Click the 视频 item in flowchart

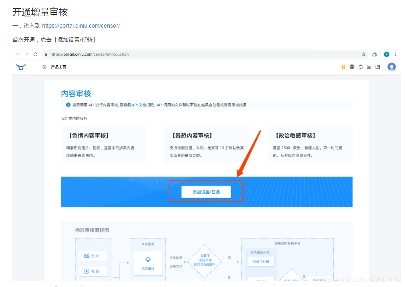93,271
